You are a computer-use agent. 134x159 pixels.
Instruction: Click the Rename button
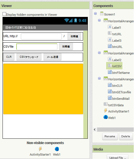point(110,136)
